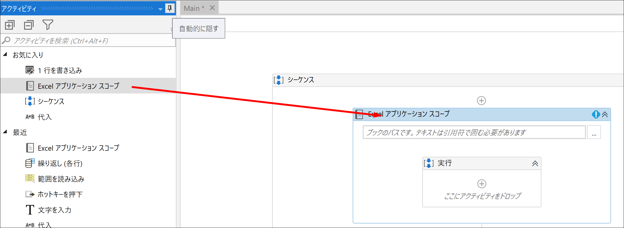The image size is (624, 228).
Task: Click the 範囲を読み込み read range icon
Action: pos(30,178)
